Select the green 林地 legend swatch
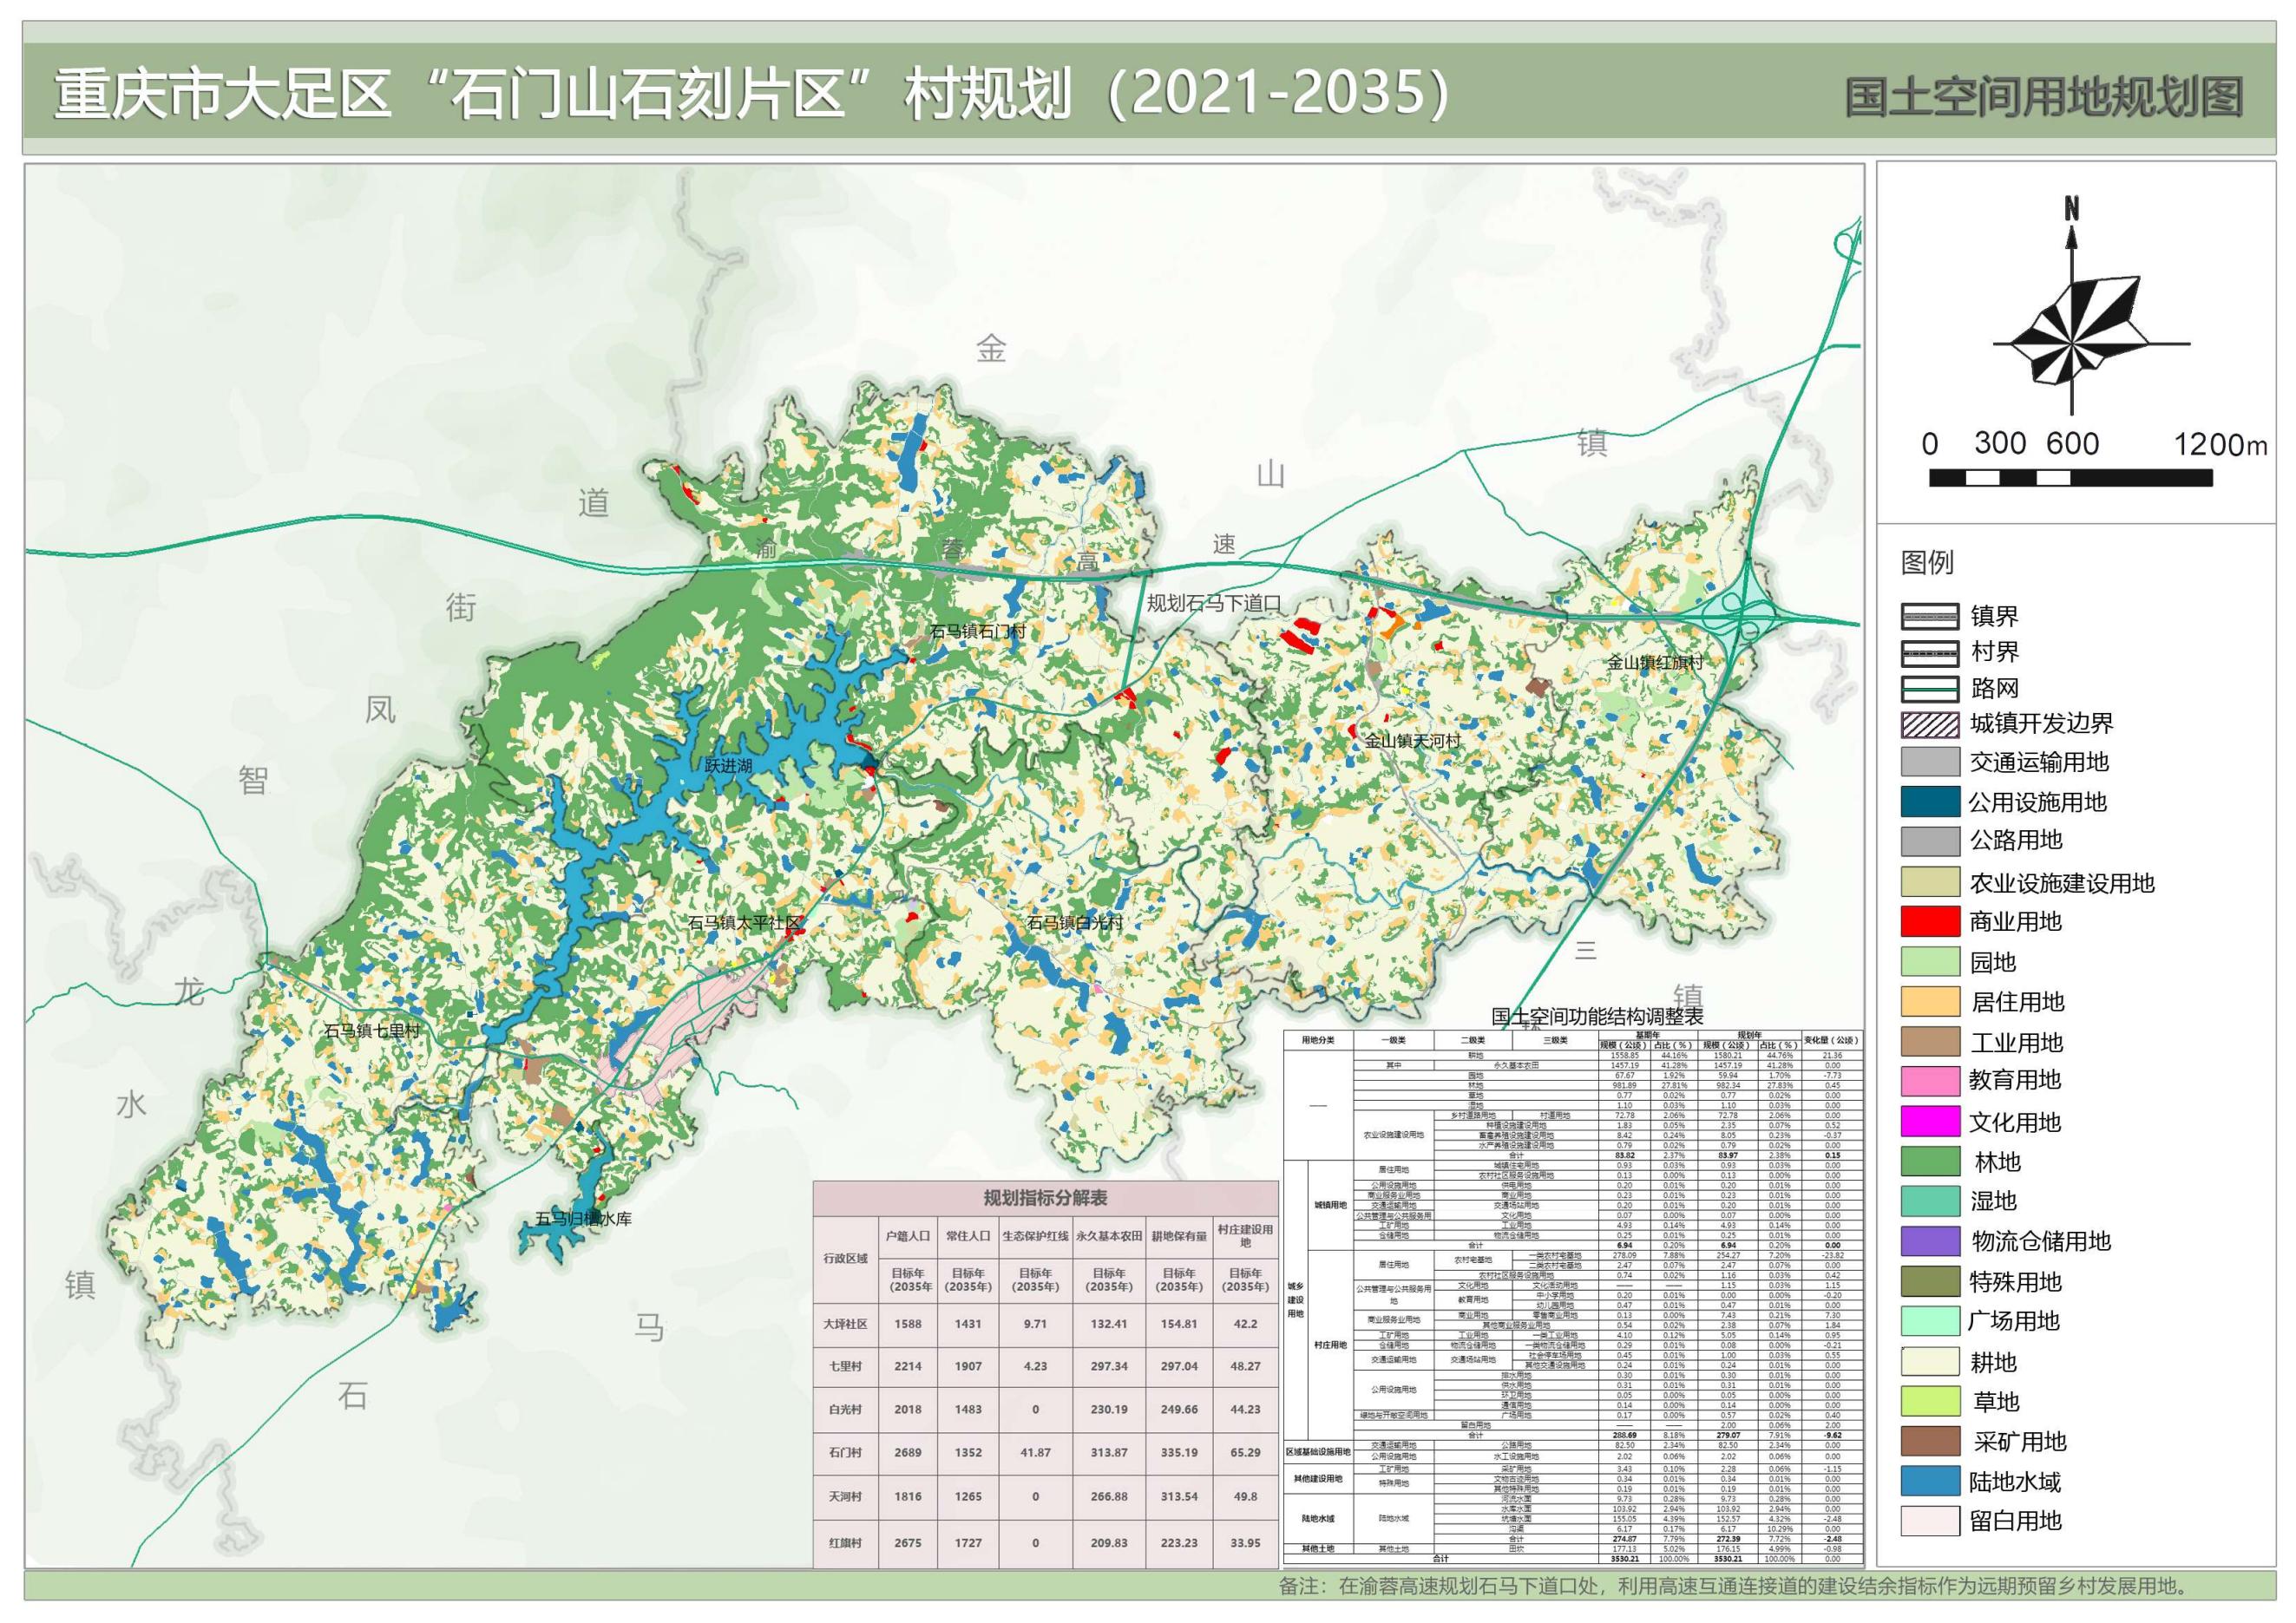Screen dimensions: 2296x1623 tap(1930, 1162)
